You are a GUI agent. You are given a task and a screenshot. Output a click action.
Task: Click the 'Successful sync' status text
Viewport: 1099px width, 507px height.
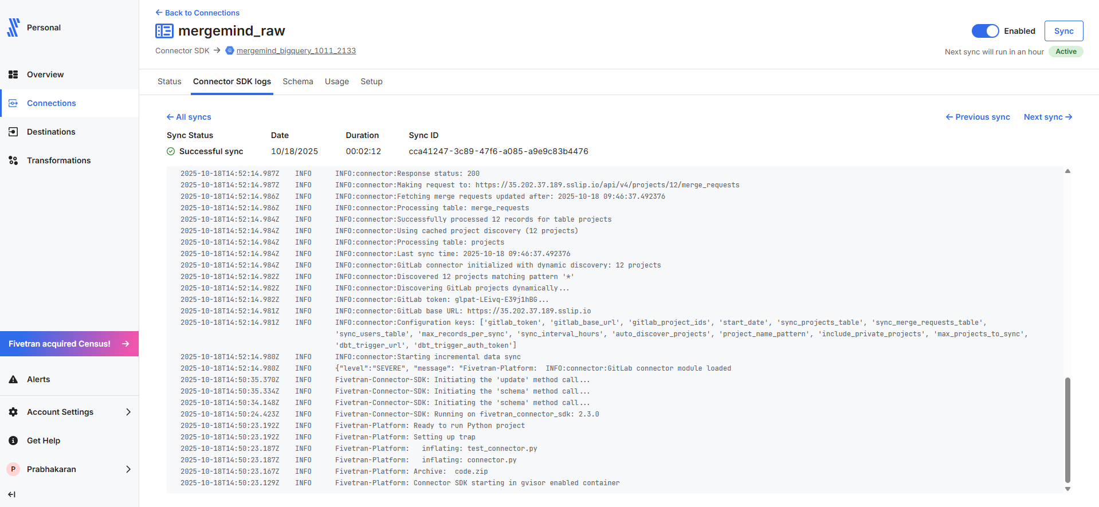pos(211,151)
